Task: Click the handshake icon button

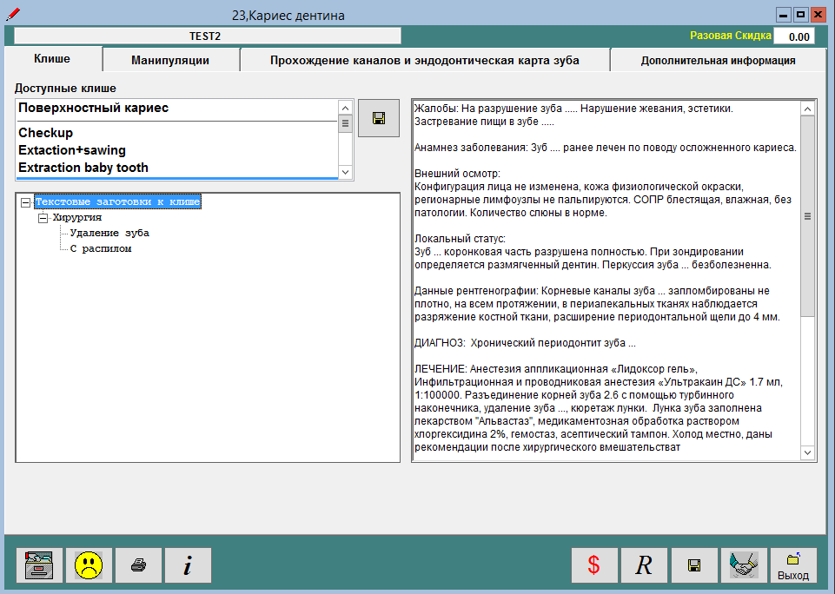Action: (743, 565)
